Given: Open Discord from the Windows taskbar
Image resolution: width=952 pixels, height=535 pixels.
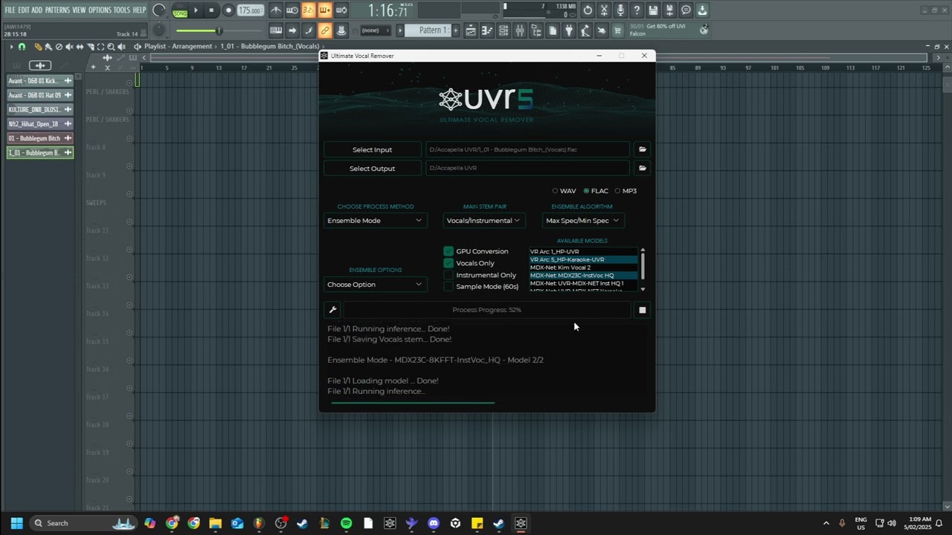Looking at the screenshot, I should click(x=434, y=523).
